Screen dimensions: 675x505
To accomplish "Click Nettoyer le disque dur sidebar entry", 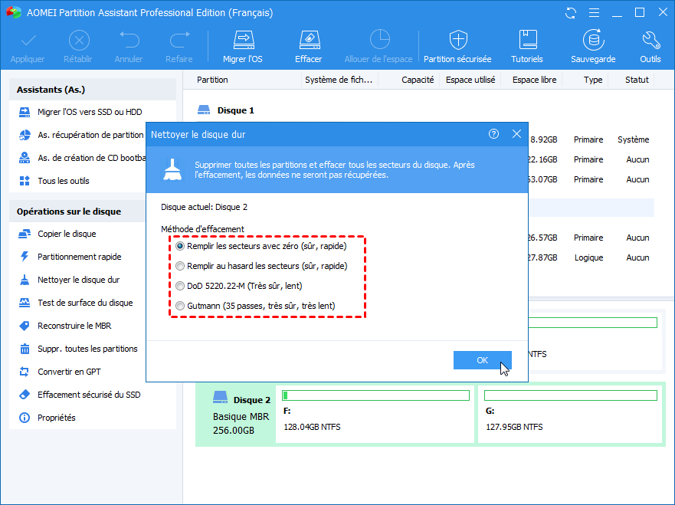I will pyautogui.click(x=69, y=280).
